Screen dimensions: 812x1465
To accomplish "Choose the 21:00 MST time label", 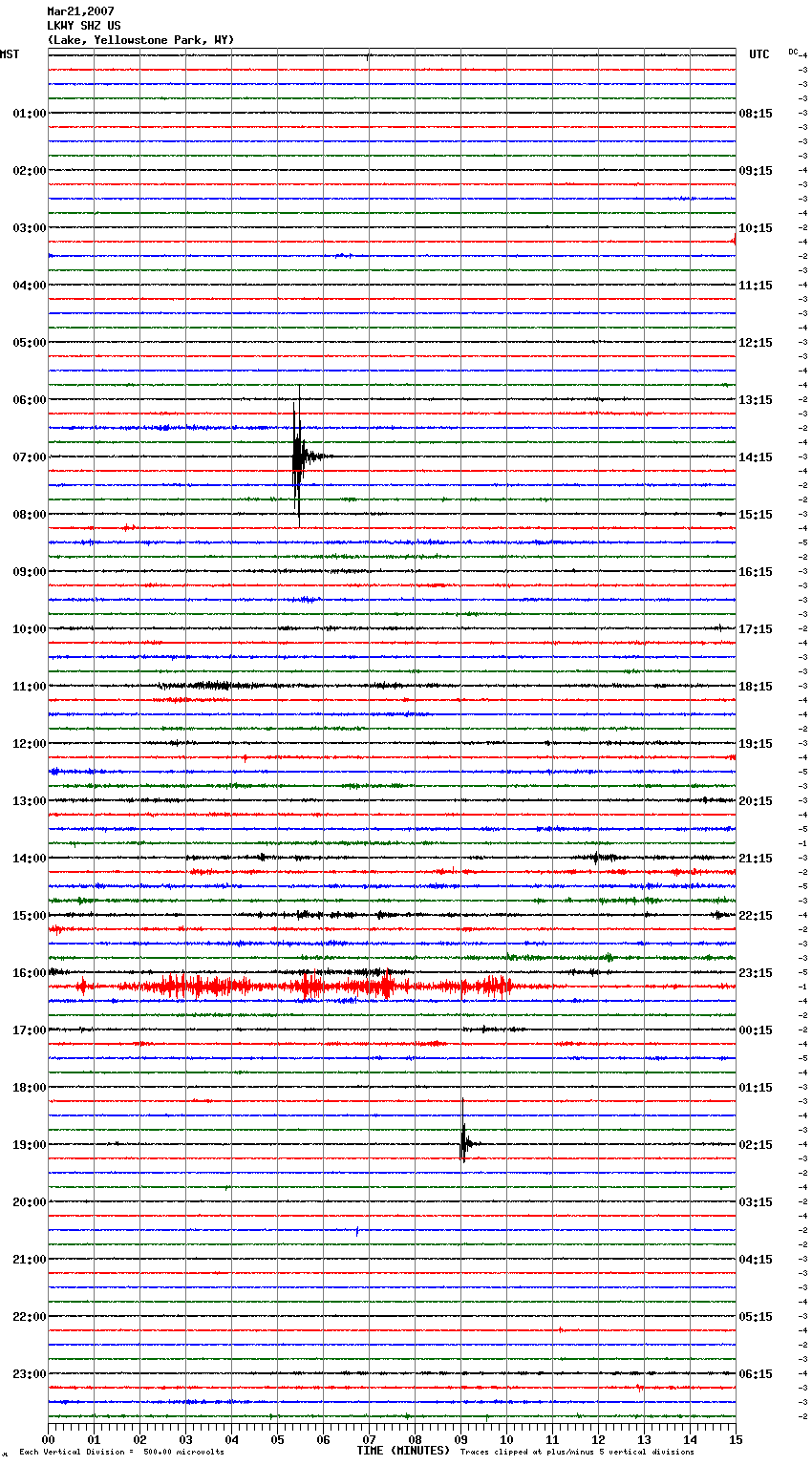I will coord(30,1260).
